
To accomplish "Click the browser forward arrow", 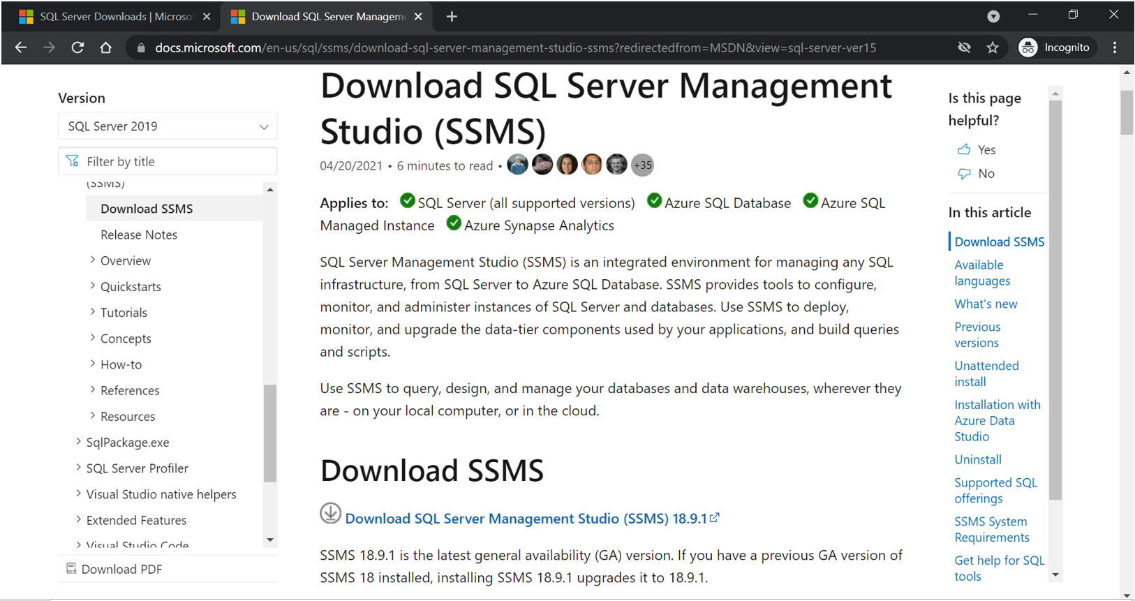I will click(x=49, y=47).
